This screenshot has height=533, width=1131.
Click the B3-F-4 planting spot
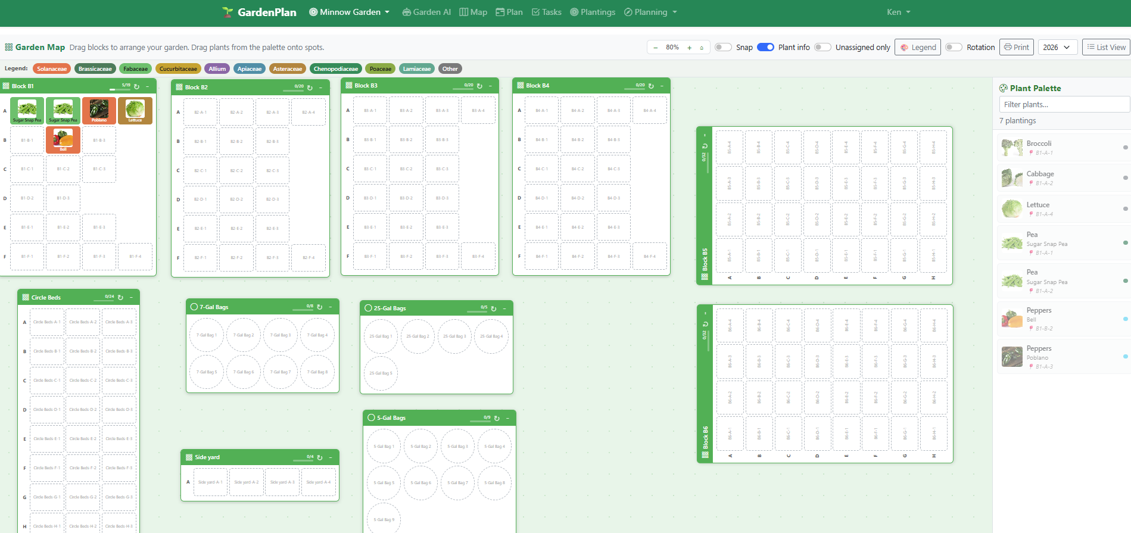point(478,256)
